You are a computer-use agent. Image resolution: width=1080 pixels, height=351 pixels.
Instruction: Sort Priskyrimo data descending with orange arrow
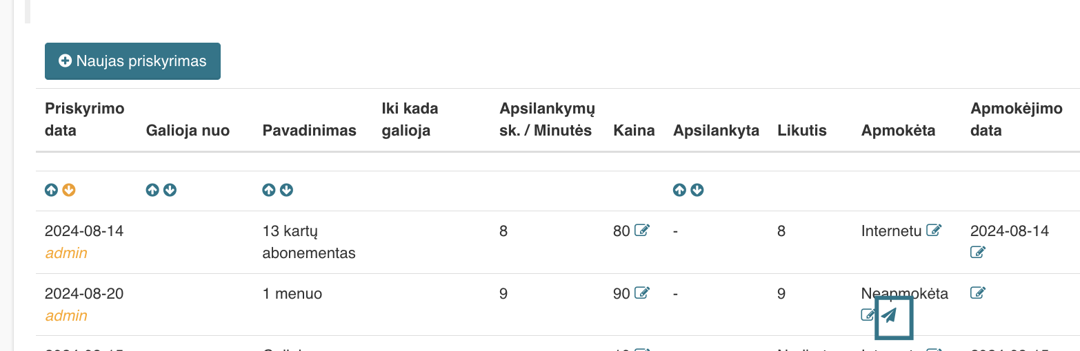(69, 190)
